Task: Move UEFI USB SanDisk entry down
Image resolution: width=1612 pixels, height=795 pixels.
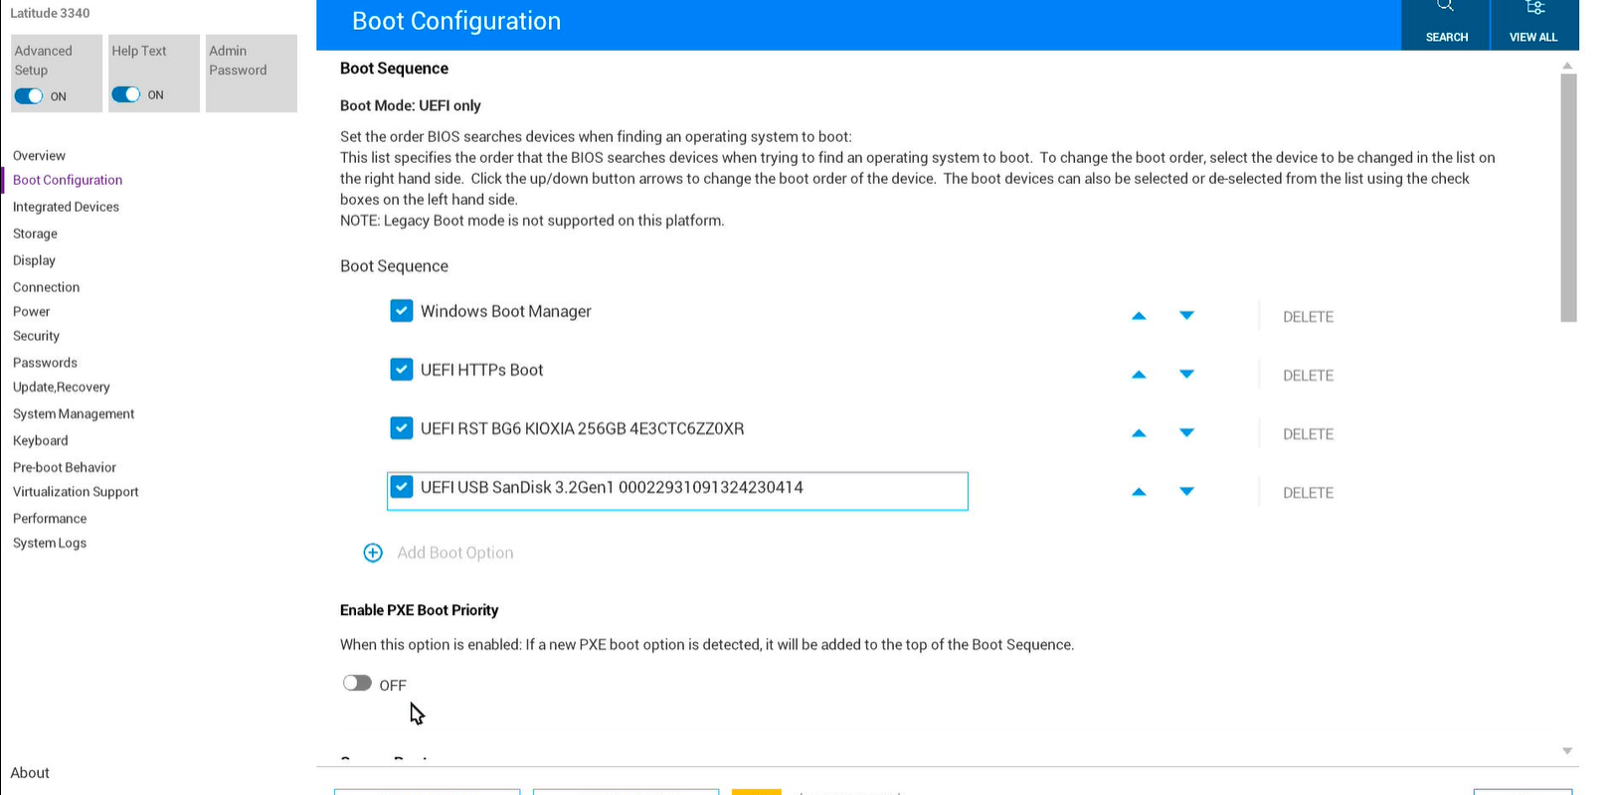Action: (1186, 491)
